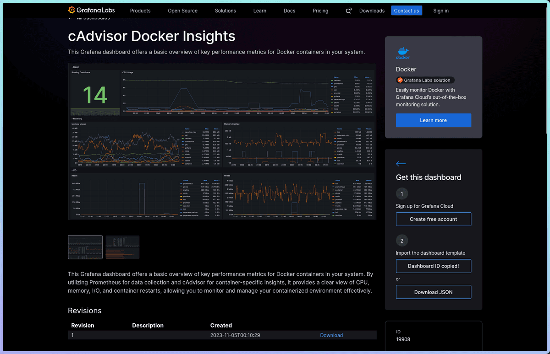The width and height of the screenshot is (550, 354).
Task: Click the cAdvisor Docker Insights title
Action: (152, 36)
